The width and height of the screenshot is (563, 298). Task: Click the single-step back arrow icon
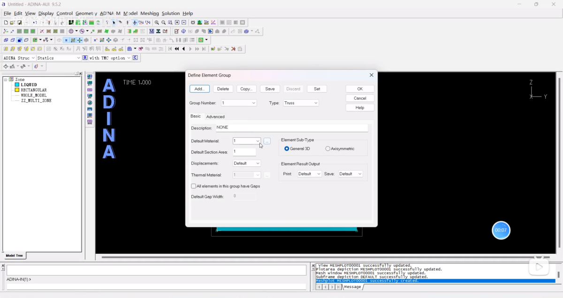point(183,49)
